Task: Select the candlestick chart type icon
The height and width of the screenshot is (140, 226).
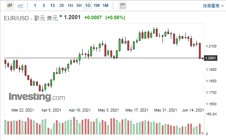Action: pos(10,6)
